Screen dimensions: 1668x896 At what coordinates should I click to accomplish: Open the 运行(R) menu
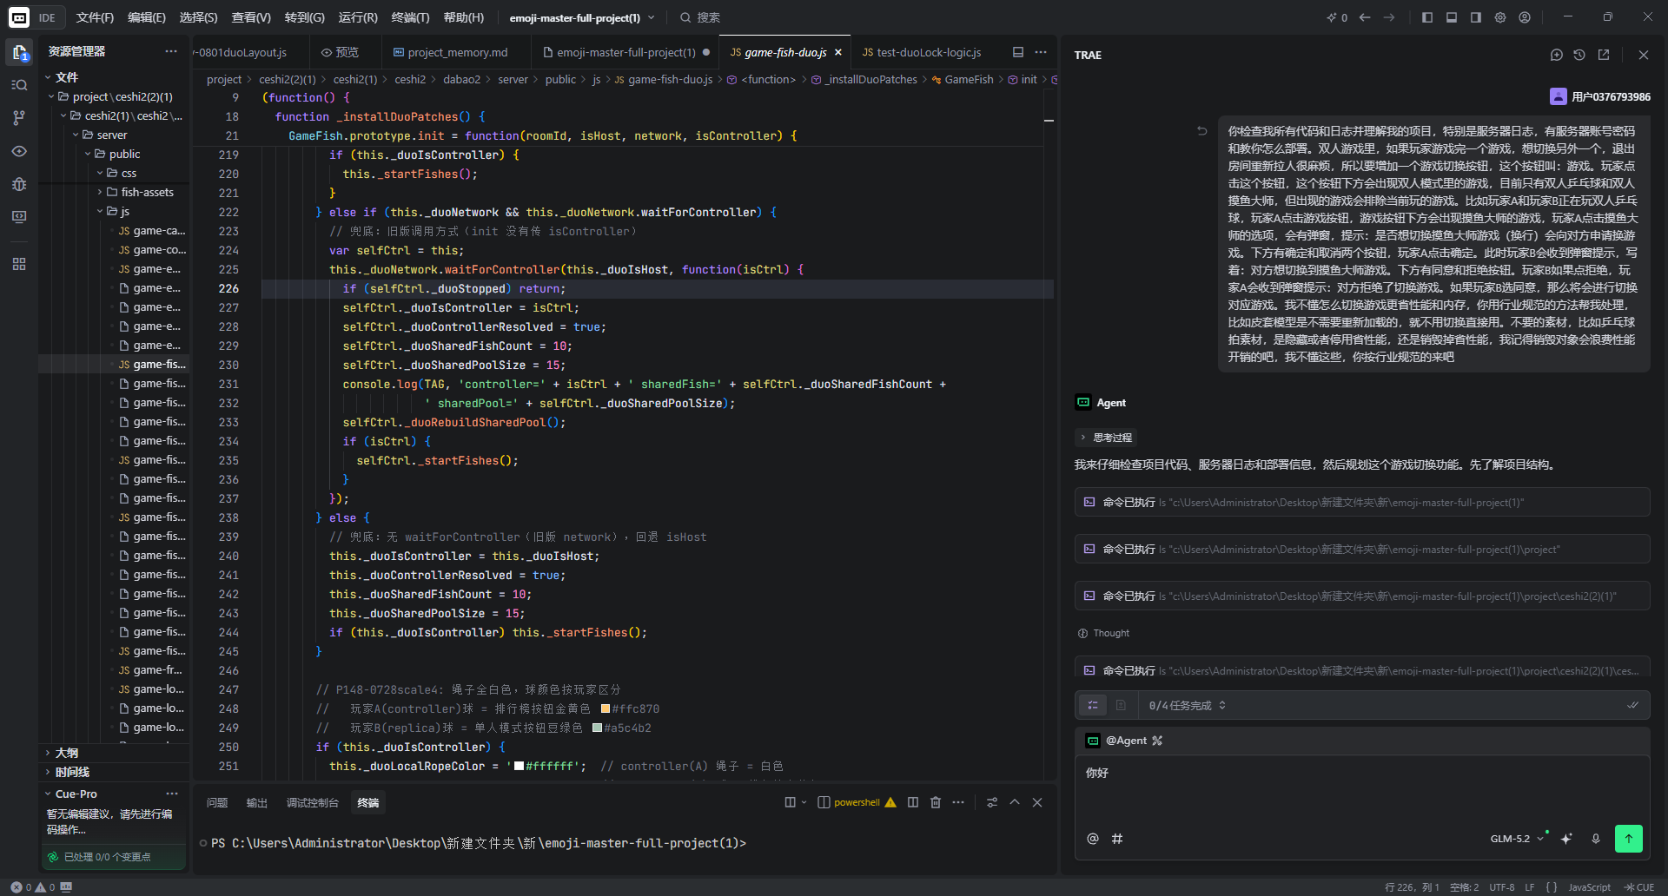pyautogui.click(x=358, y=17)
